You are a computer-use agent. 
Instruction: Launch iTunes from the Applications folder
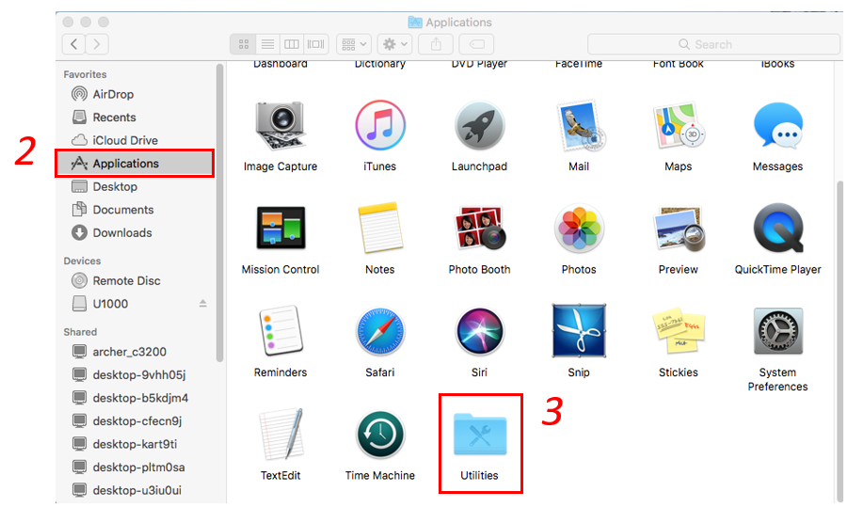tap(379, 126)
